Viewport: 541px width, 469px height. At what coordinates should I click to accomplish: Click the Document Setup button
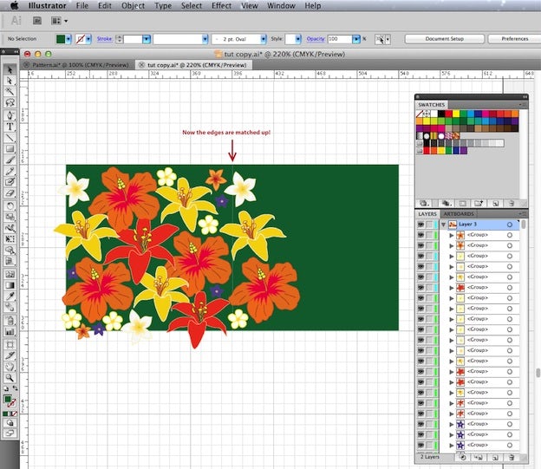pyautogui.click(x=445, y=39)
